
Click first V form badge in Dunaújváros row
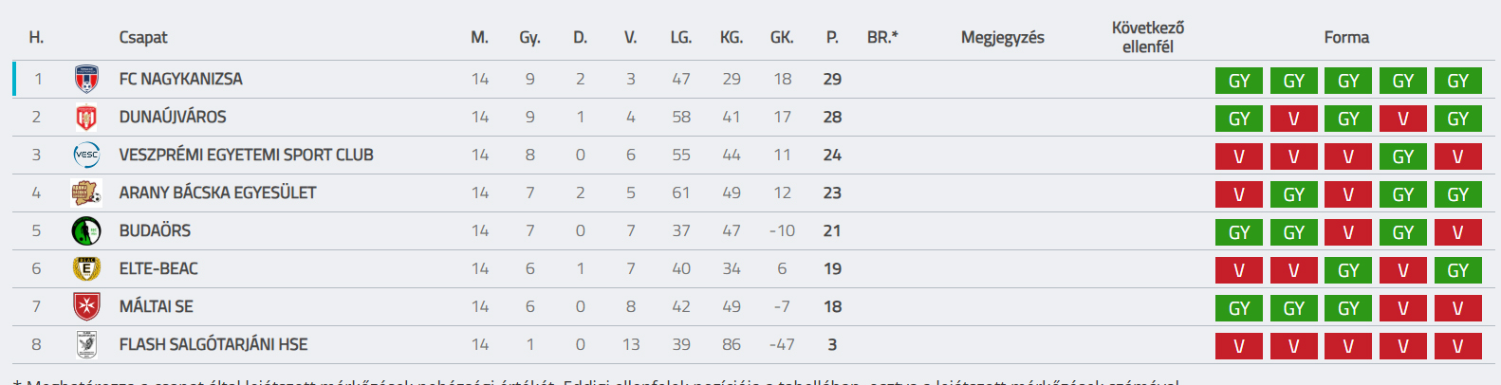tap(1294, 119)
